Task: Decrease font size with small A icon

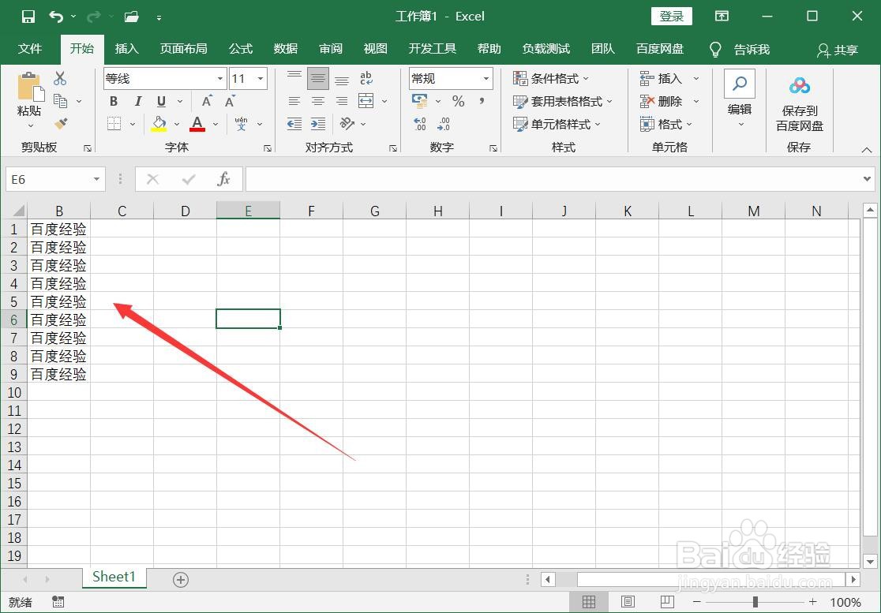Action: 230,101
